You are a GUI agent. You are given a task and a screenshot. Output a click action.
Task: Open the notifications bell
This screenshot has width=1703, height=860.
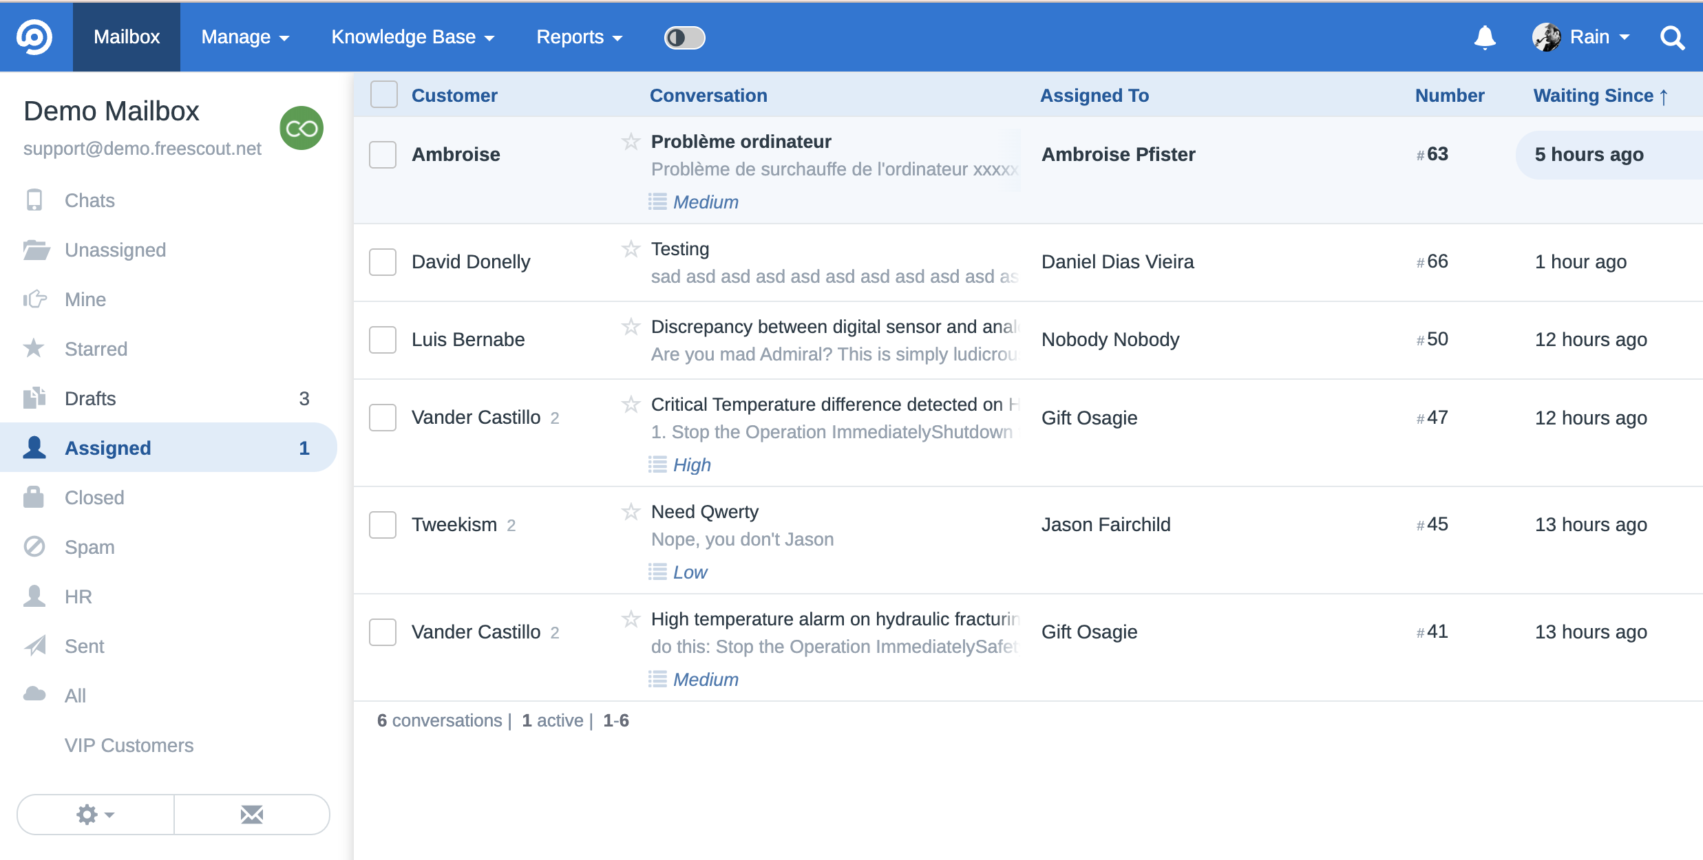pyautogui.click(x=1485, y=37)
